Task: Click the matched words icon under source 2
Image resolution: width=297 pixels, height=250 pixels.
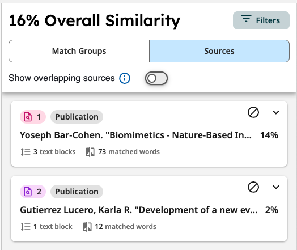Action: 87,227
